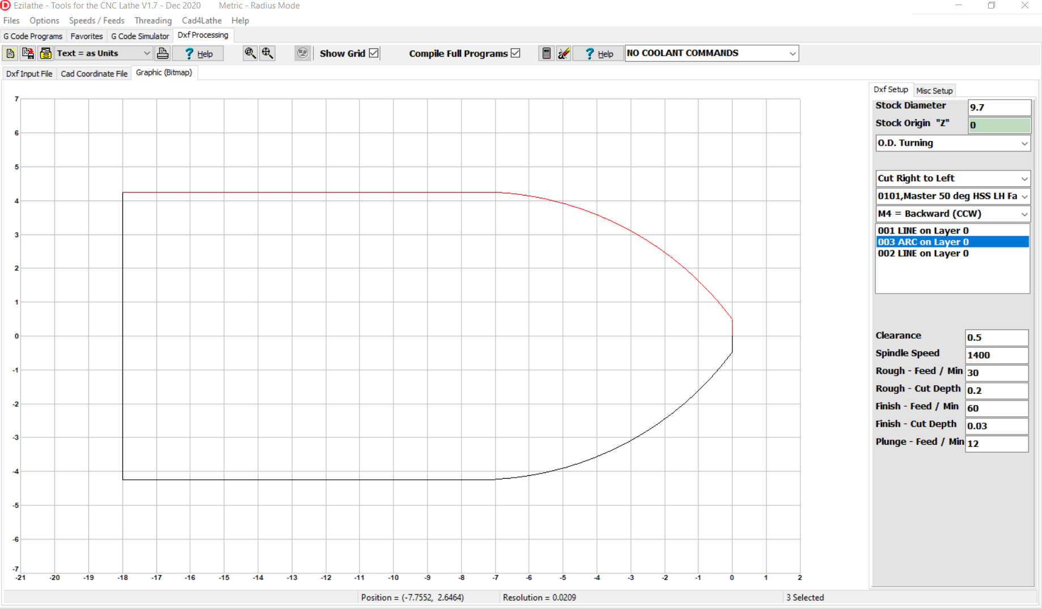The width and height of the screenshot is (1042, 609).
Task: Click the compile pencil icon
Action: coord(564,53)
